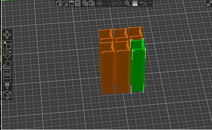Select the mirror tool with two rectangles

(7, 75)
